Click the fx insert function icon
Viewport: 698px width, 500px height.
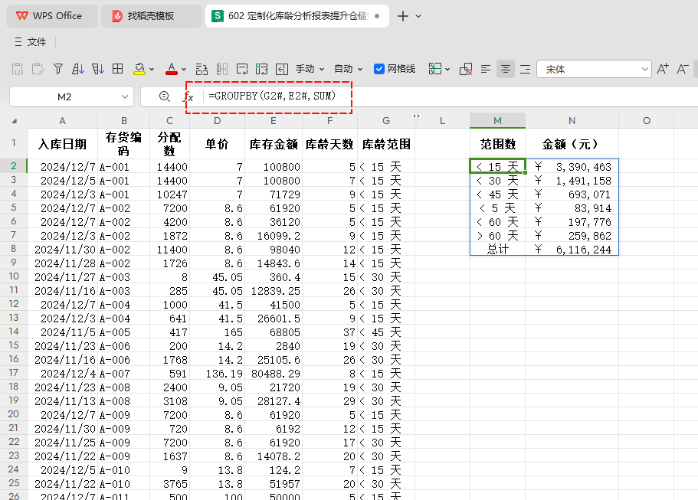point(188,96)
